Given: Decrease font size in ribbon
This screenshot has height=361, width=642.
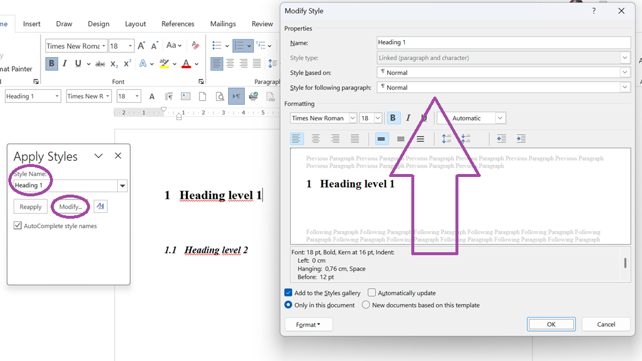Looking at the screenshot, I should pos(154,46).
